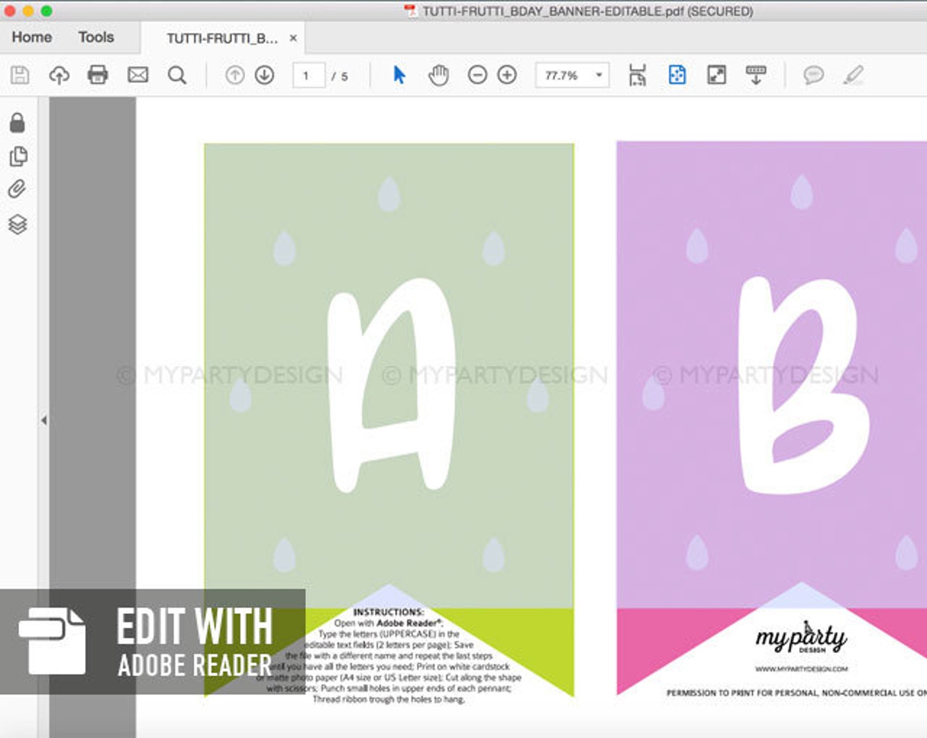Screen dimensions: 927x738
Task: Click the page number field
Action: [x=309, y=76]
